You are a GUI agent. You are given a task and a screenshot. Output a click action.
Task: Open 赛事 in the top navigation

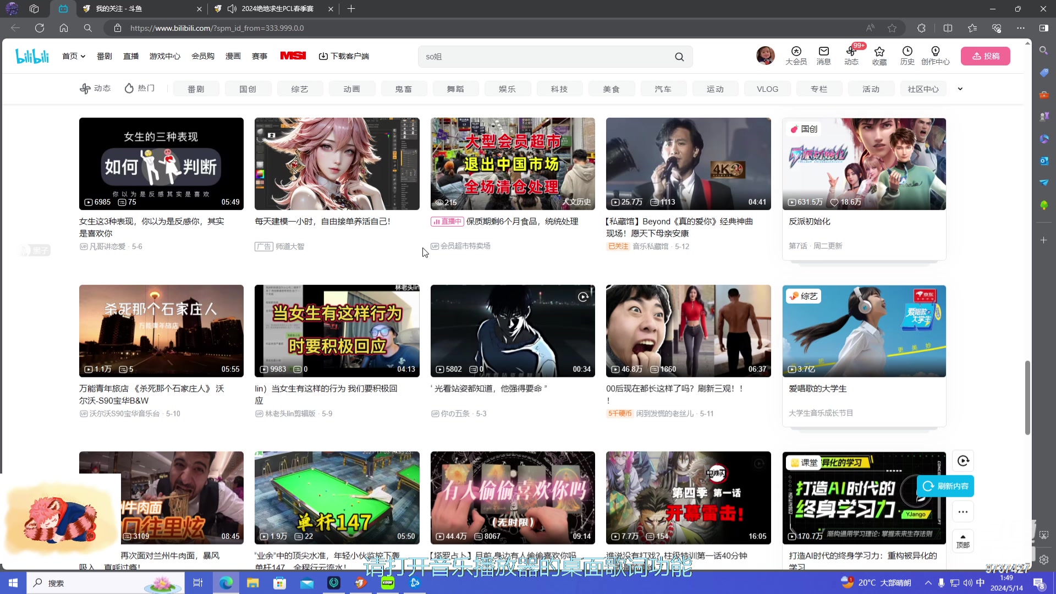point(260,56)
